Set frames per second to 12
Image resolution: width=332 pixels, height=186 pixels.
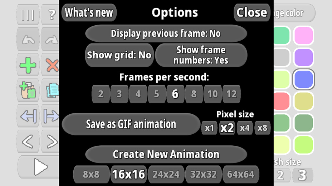(231, 94)
